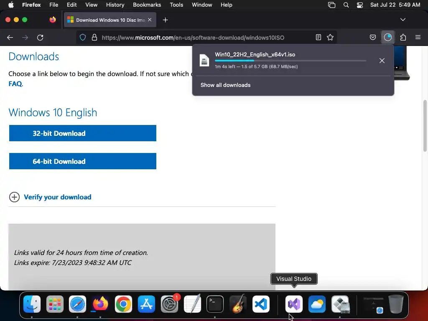Click the Firefox back arrow button

pos(10,37)
